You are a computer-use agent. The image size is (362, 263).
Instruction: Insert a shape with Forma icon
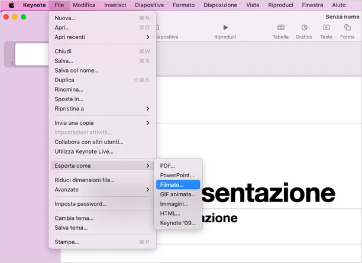(347, 28)
